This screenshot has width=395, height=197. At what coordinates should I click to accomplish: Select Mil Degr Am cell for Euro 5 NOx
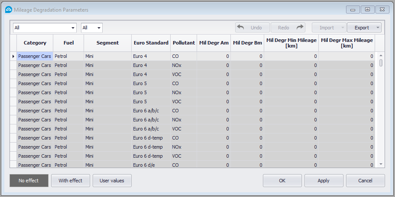click(x=214, y=92)
